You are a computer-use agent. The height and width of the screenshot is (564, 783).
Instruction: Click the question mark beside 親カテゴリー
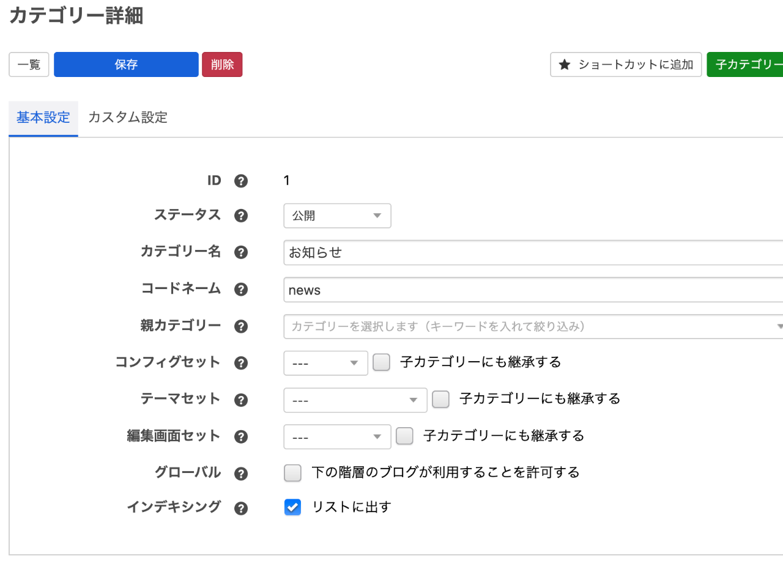tap(241, 326)
